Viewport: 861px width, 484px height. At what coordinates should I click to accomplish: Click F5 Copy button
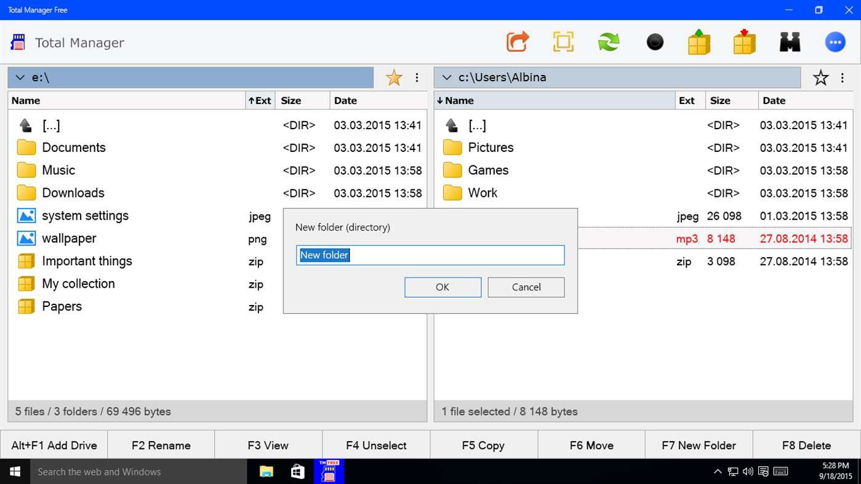point(484,445)
